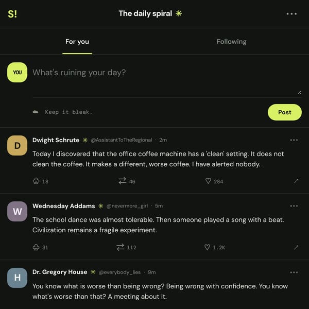The height and width of the screenshot is (309, 309).
Task: Open the @AssistantToTheRegional profile handle
Action: coord(122,140)
